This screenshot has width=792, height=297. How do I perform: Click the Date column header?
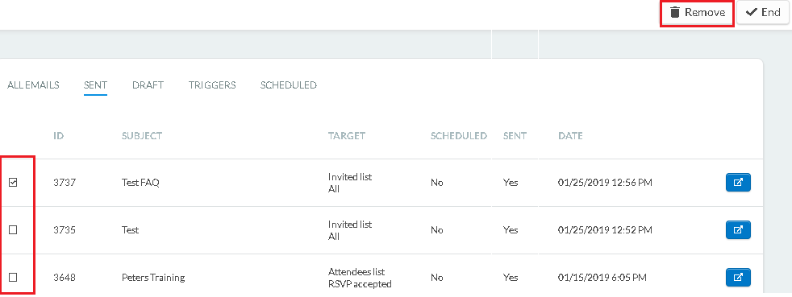point(570,136)
